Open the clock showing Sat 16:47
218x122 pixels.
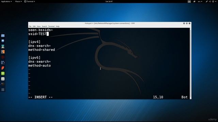click(x=109, y=1)
